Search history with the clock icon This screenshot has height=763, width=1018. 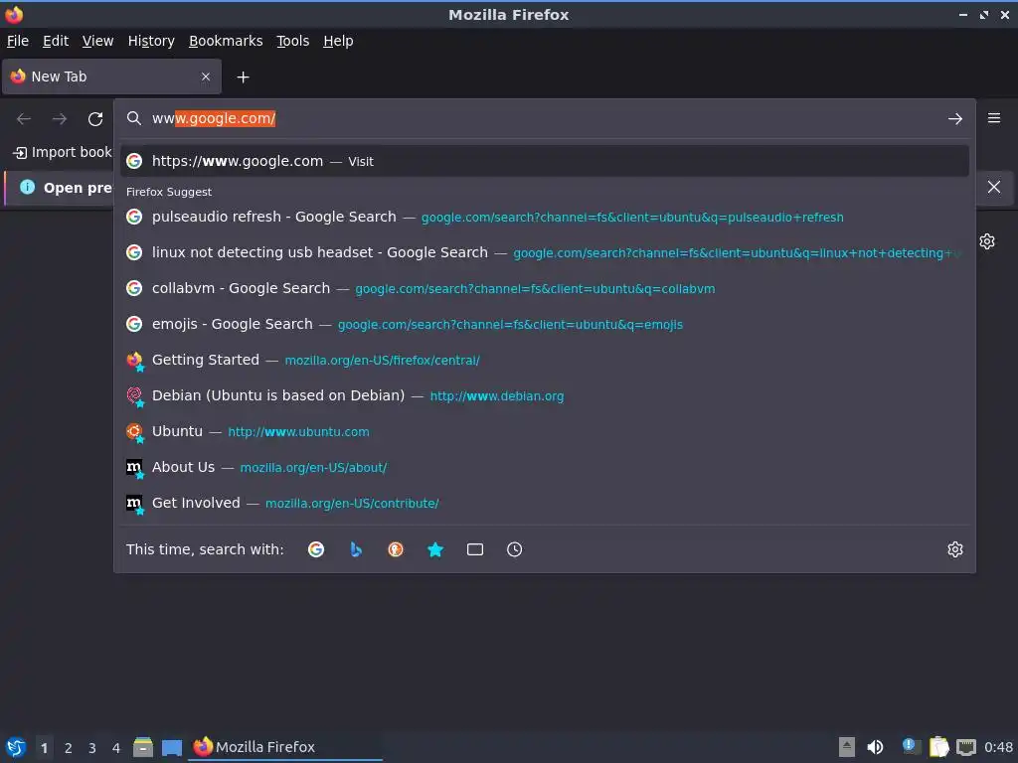click(514, 549)
